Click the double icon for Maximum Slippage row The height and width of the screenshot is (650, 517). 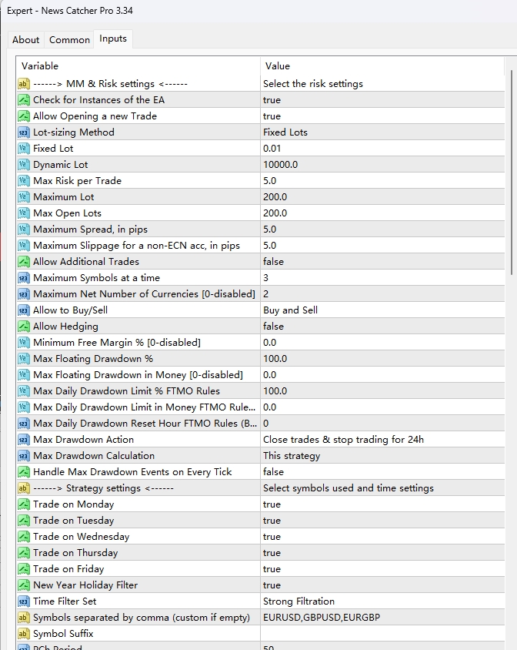coord(24,246)
